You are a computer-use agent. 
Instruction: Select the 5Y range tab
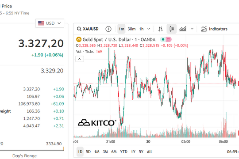click(x=141, y=151)
